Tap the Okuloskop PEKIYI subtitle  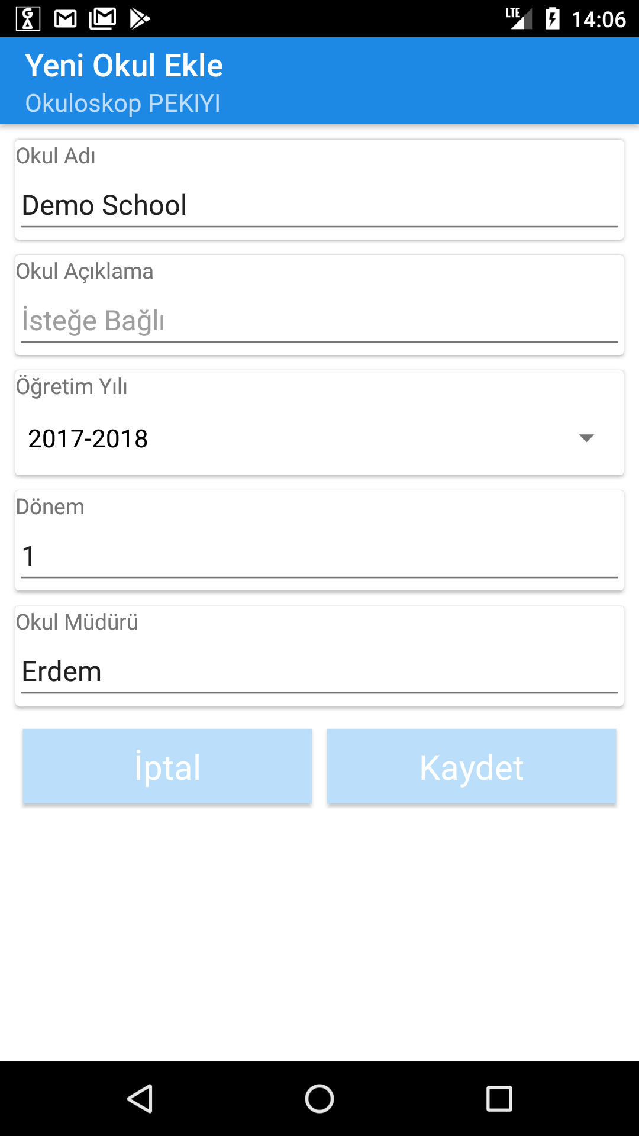pos(123,104)
